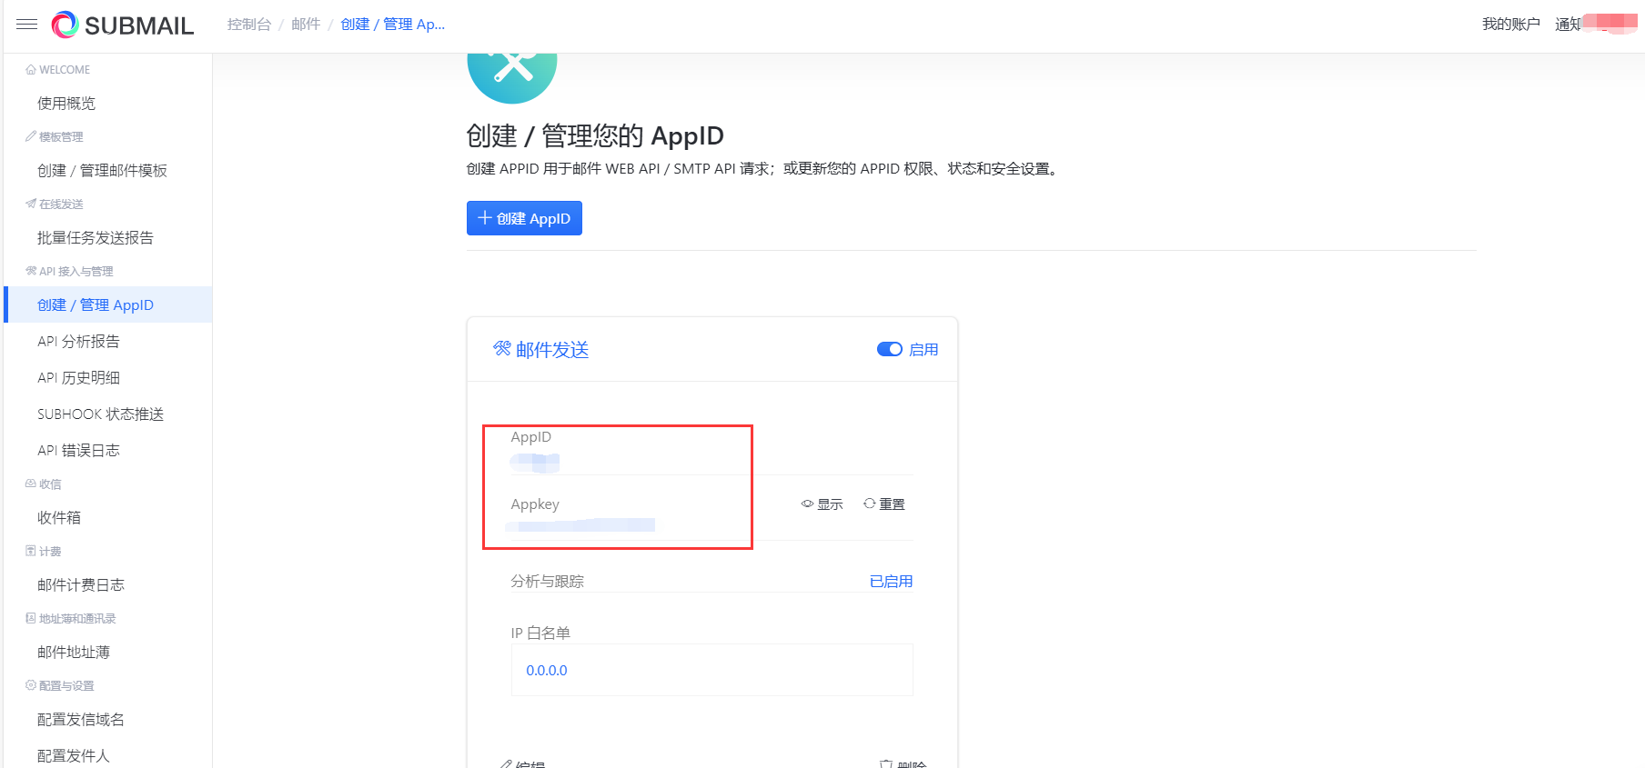Click the 分析与跟踪 label
1645x768 pixels.
pos(548,582)
